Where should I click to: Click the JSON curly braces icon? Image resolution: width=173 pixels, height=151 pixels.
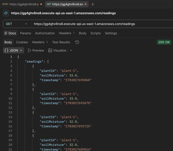(x=6, y=50)
